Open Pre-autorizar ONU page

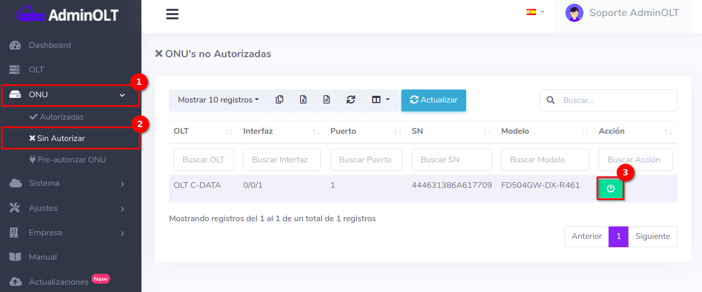[x=71, y=160]
